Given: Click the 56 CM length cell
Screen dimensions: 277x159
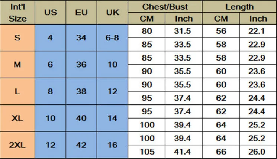Looking at the screenshot, I should click(x=221, y=31).
